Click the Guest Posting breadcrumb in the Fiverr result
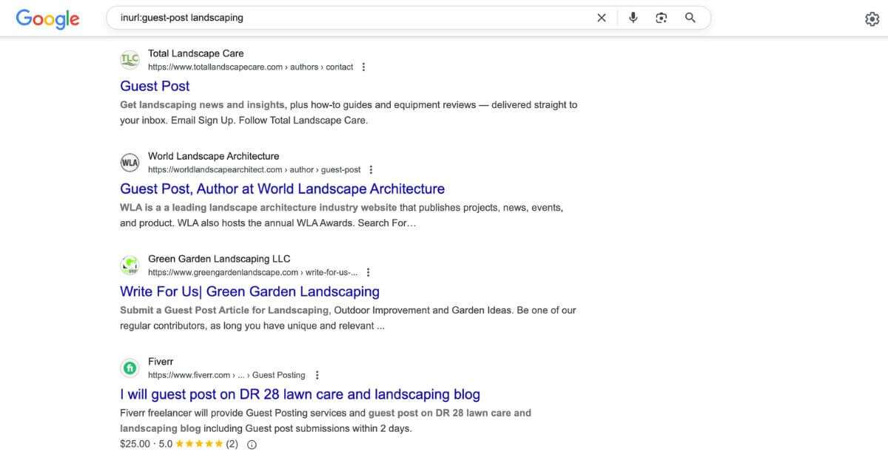888x466 pixels. point(279,374)
